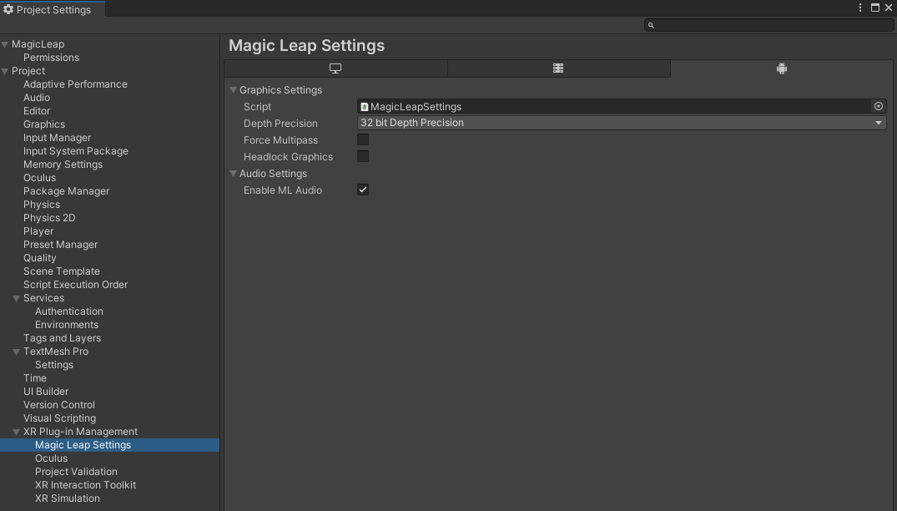Image resolution: width=897 pixels, height=511 pixels.
Task: Select the Android platform tab
Action: point(782,68)
